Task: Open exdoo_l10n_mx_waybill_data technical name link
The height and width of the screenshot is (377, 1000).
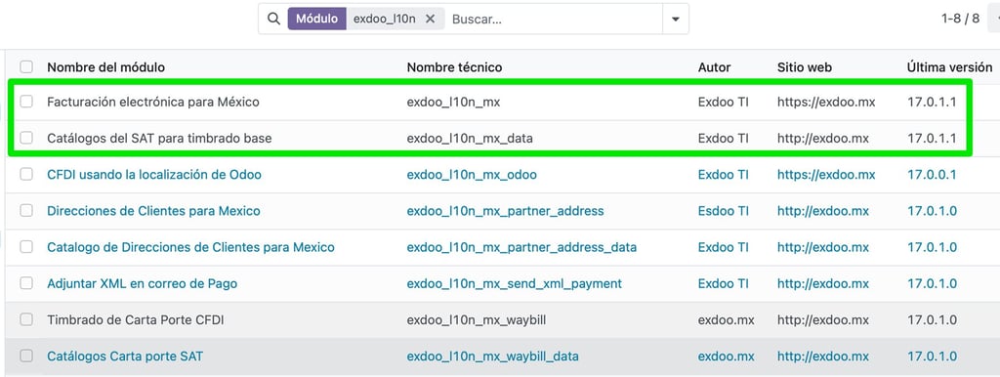Action: 493,356
